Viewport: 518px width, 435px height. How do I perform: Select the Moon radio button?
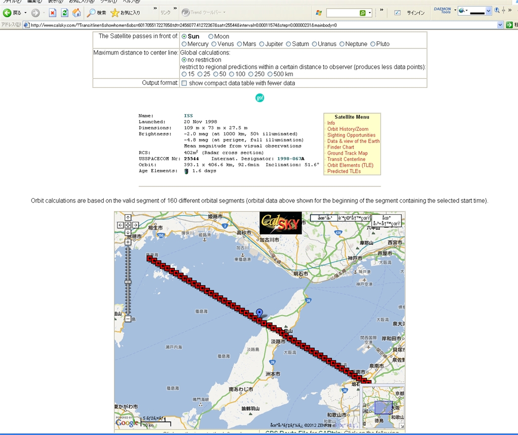(211, 36)
